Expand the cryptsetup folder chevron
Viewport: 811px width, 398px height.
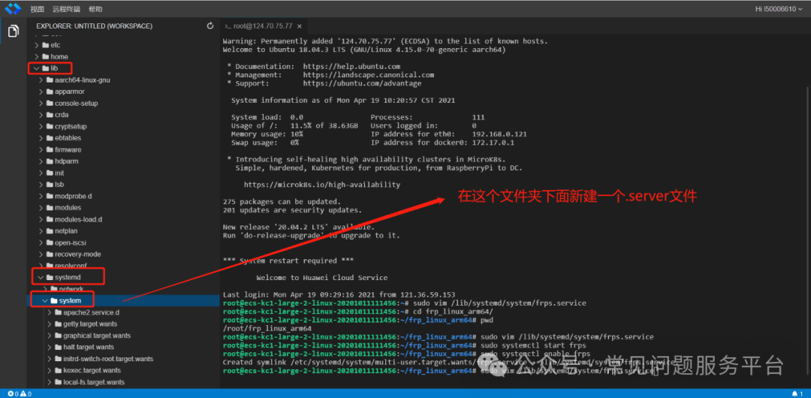[41, 126]
